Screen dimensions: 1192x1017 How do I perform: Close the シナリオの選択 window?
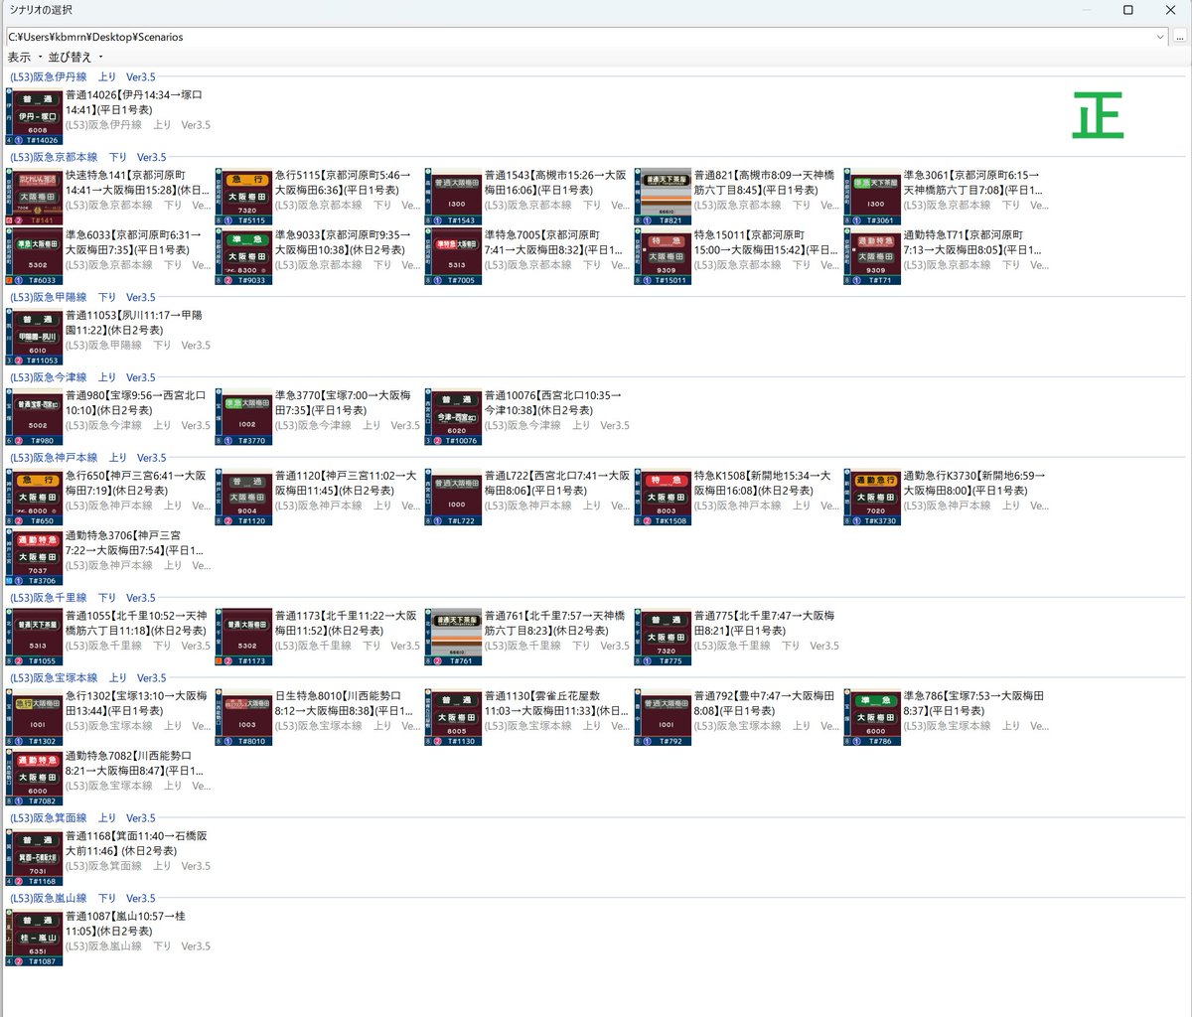click(1170, 10)
